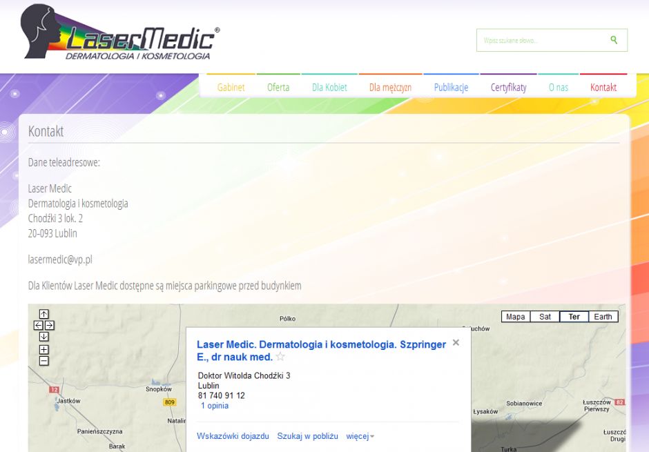This screenshot has height=452, width=649.
Task: Go to Dla Kobiet section
Action: coord(329,87)
